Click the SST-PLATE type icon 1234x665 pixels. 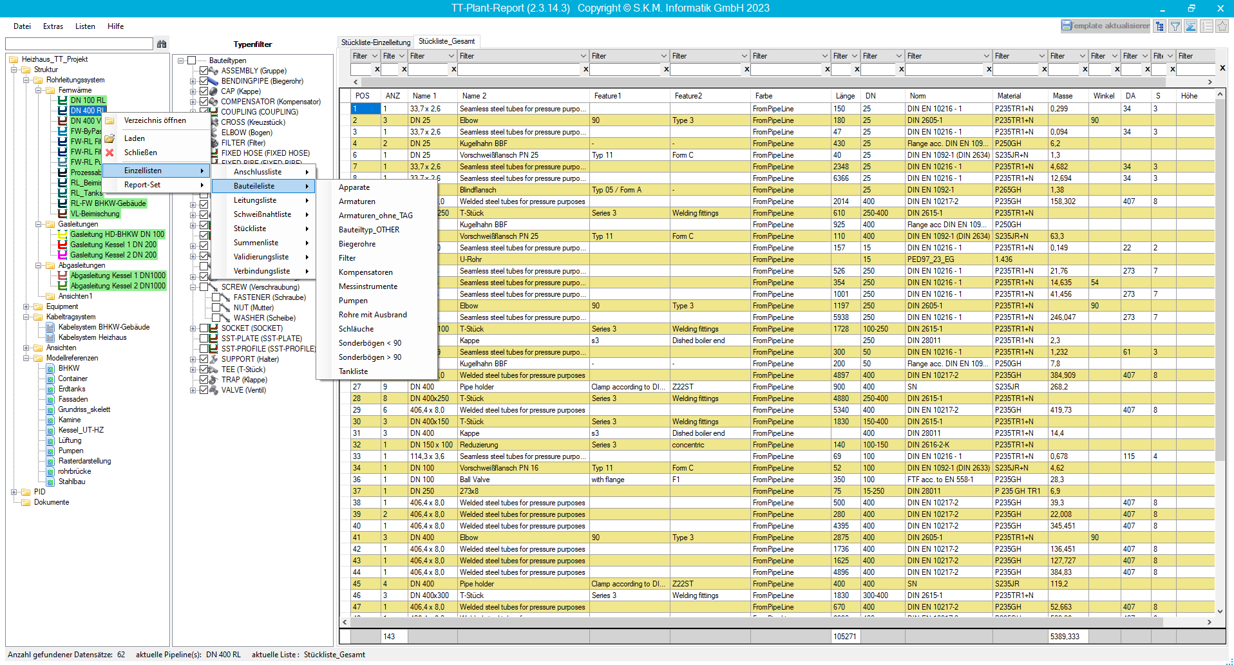tap(214, 339)
